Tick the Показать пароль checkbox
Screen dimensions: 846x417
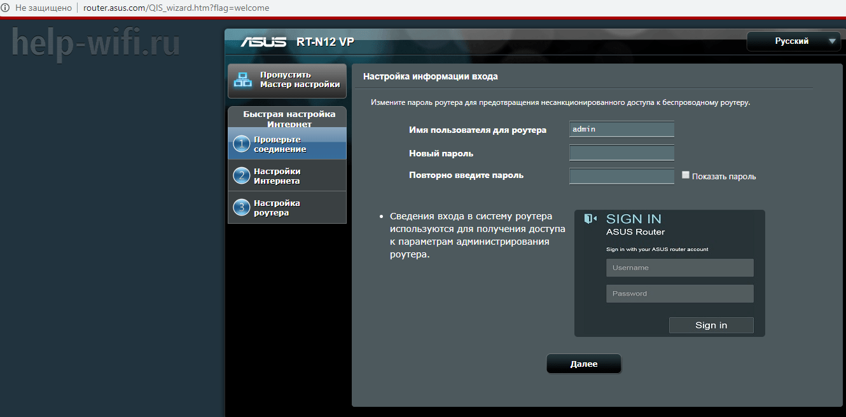click(x=686, y=175)
